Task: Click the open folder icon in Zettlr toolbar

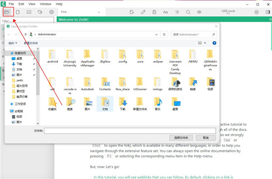Action: (x=7, y=12)
